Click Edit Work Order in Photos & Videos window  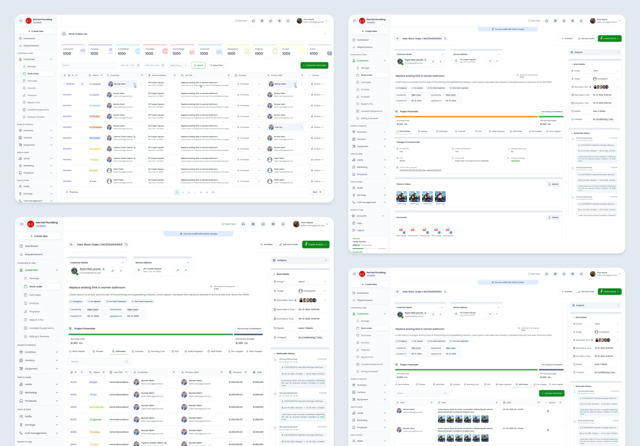[586, 38]
